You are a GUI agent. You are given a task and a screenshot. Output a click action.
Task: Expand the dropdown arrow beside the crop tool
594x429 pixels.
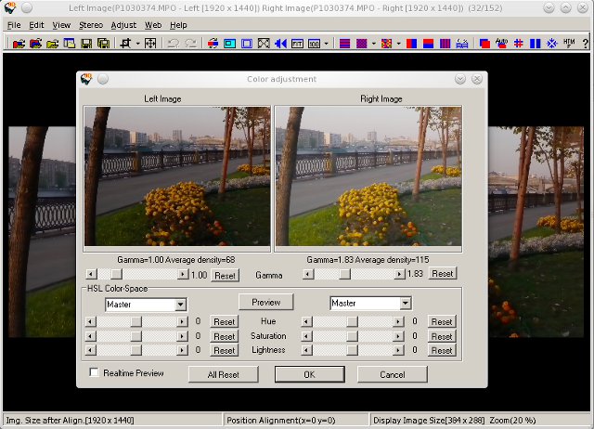point(138,44)
